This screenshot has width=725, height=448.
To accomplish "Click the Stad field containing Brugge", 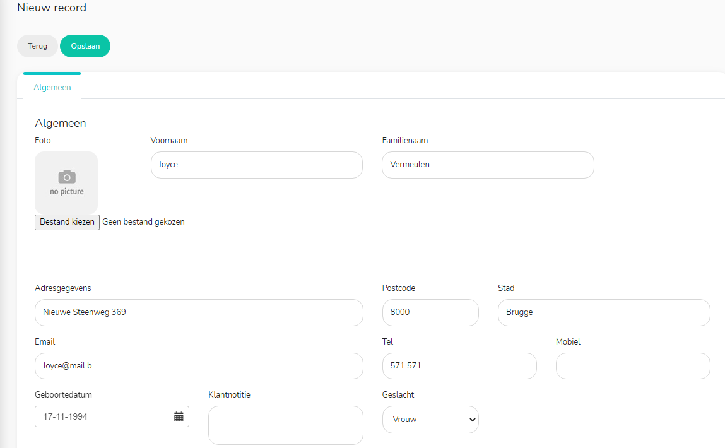I will click(x=604, y=312).
